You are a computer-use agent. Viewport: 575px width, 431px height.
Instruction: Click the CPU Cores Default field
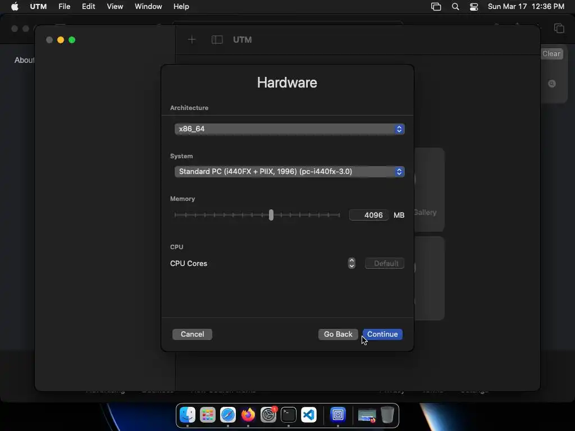[384, 263]
